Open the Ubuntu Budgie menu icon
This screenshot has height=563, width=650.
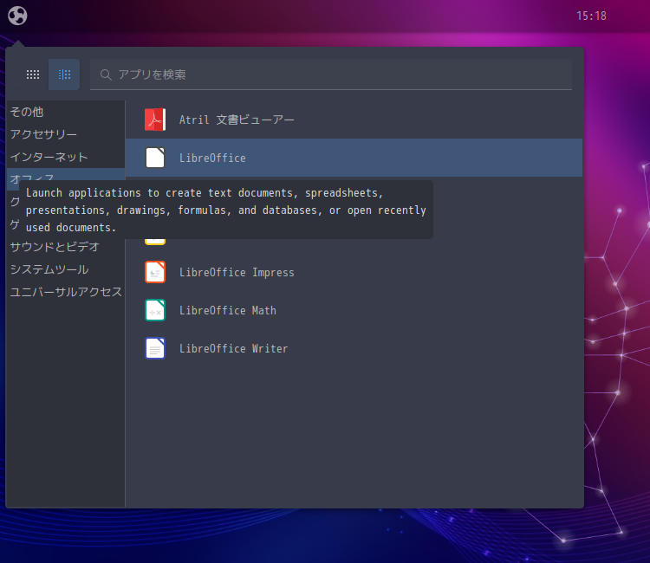pyautogui.click(x=17, y=16)
